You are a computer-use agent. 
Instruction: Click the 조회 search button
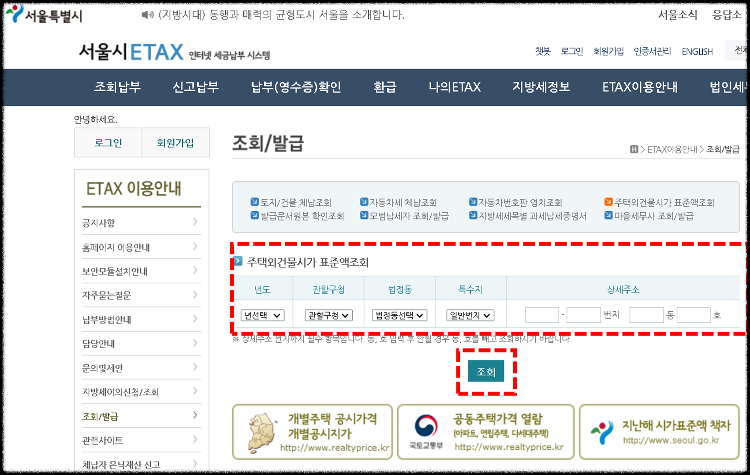[486, 371]
